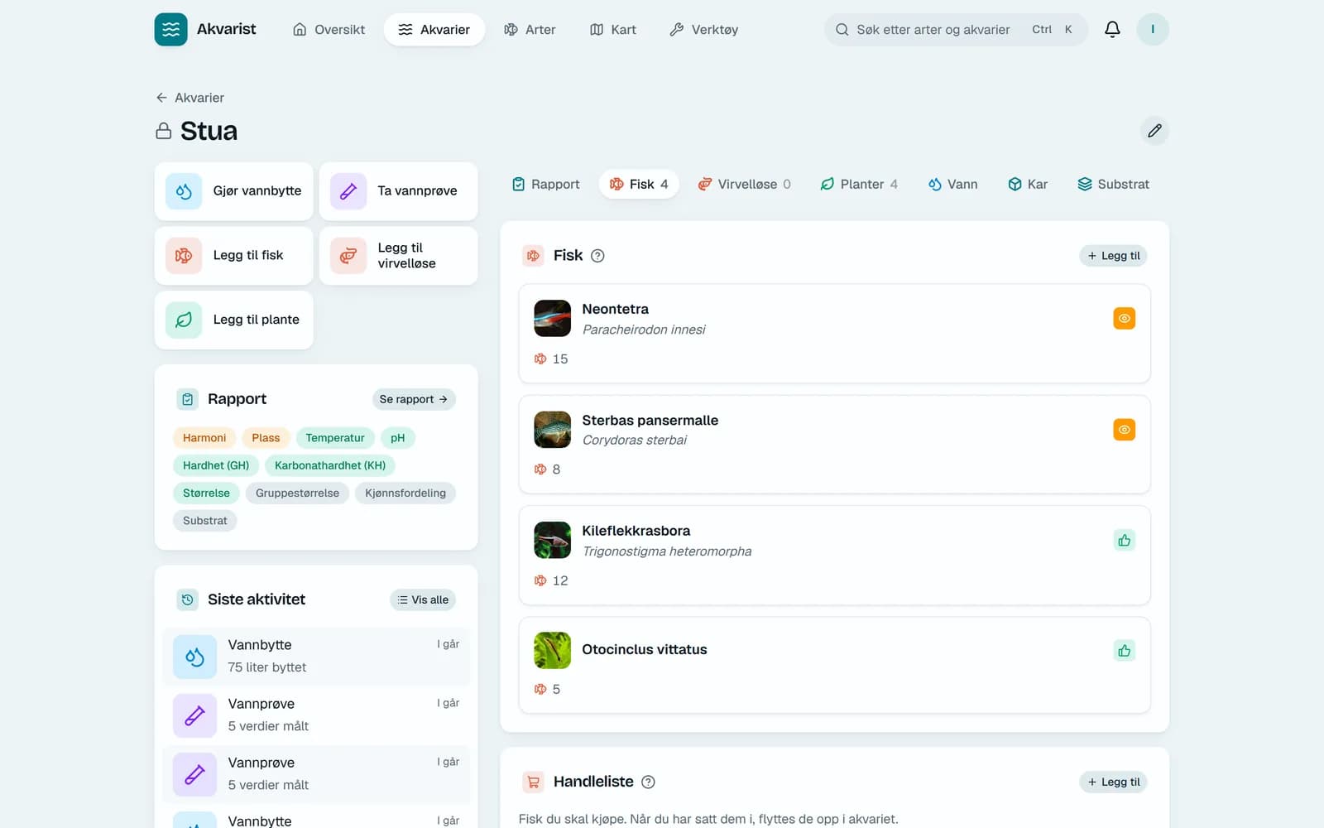Click the Akvarist logo icon

(x=170, y=29)
